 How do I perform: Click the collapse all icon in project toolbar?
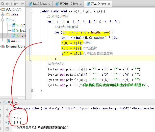pos(8,4)
